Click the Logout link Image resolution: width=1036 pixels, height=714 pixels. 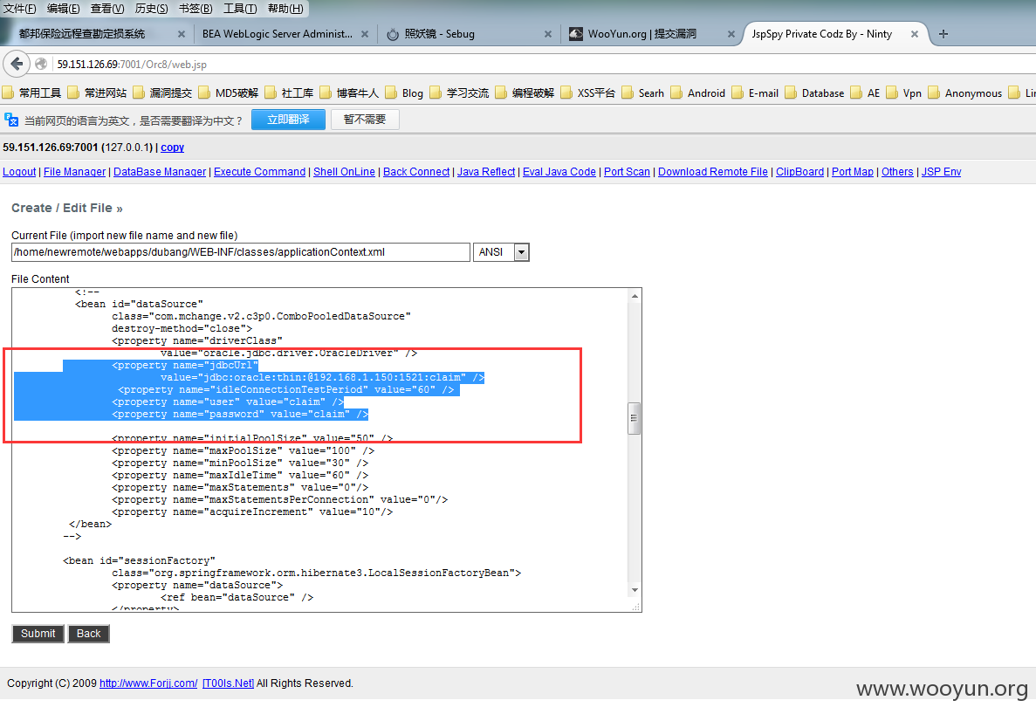coord(19,172)
